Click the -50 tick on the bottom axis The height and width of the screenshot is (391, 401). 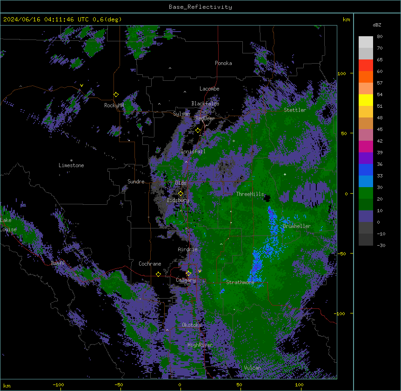point(119,384)
